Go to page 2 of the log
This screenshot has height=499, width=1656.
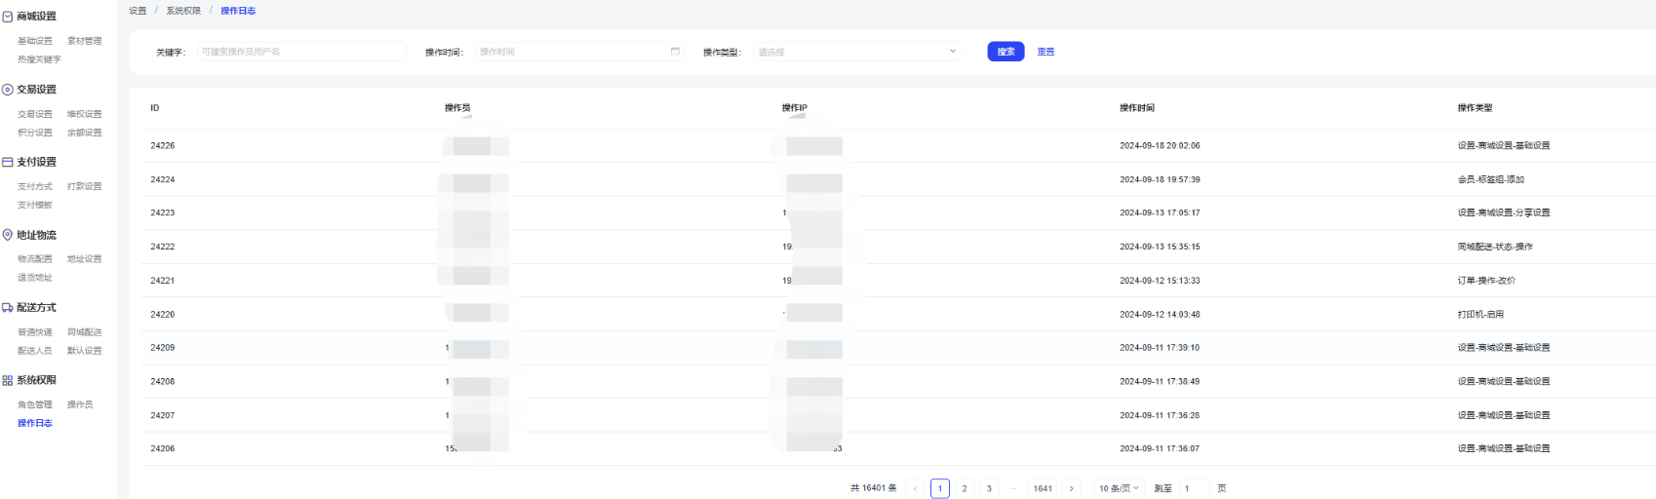click(x=965, y=488)
